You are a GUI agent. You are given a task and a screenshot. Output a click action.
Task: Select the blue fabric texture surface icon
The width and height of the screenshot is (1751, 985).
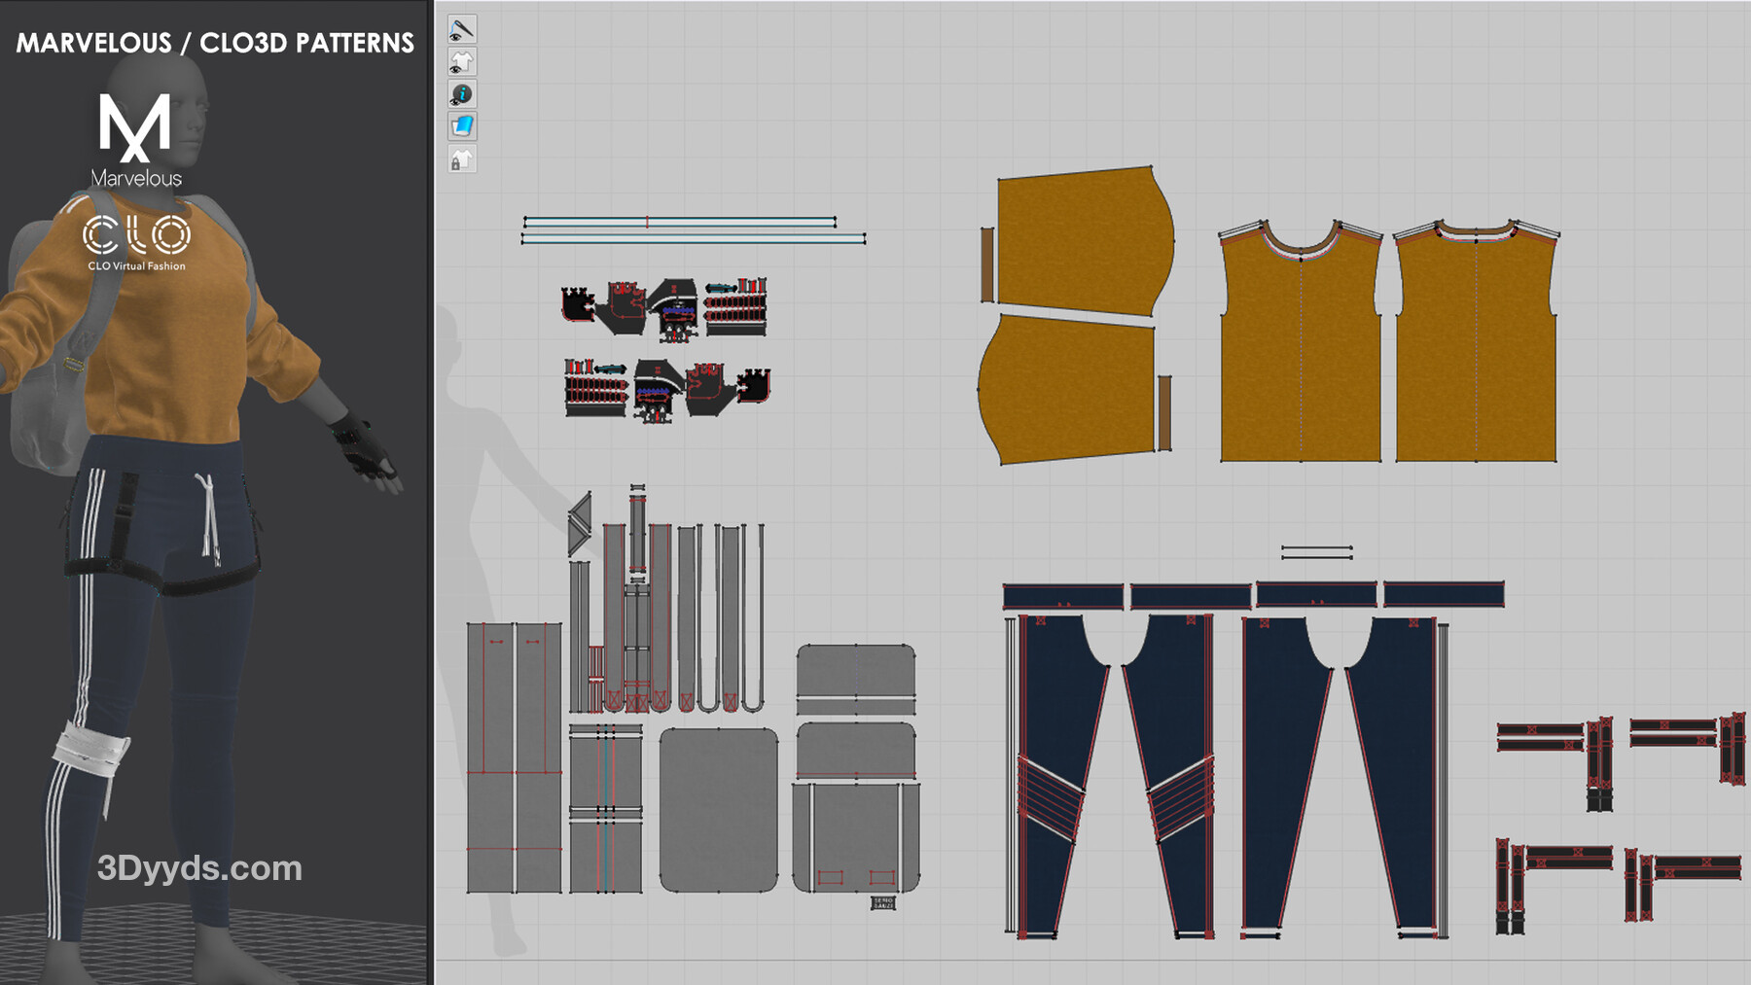461,126
